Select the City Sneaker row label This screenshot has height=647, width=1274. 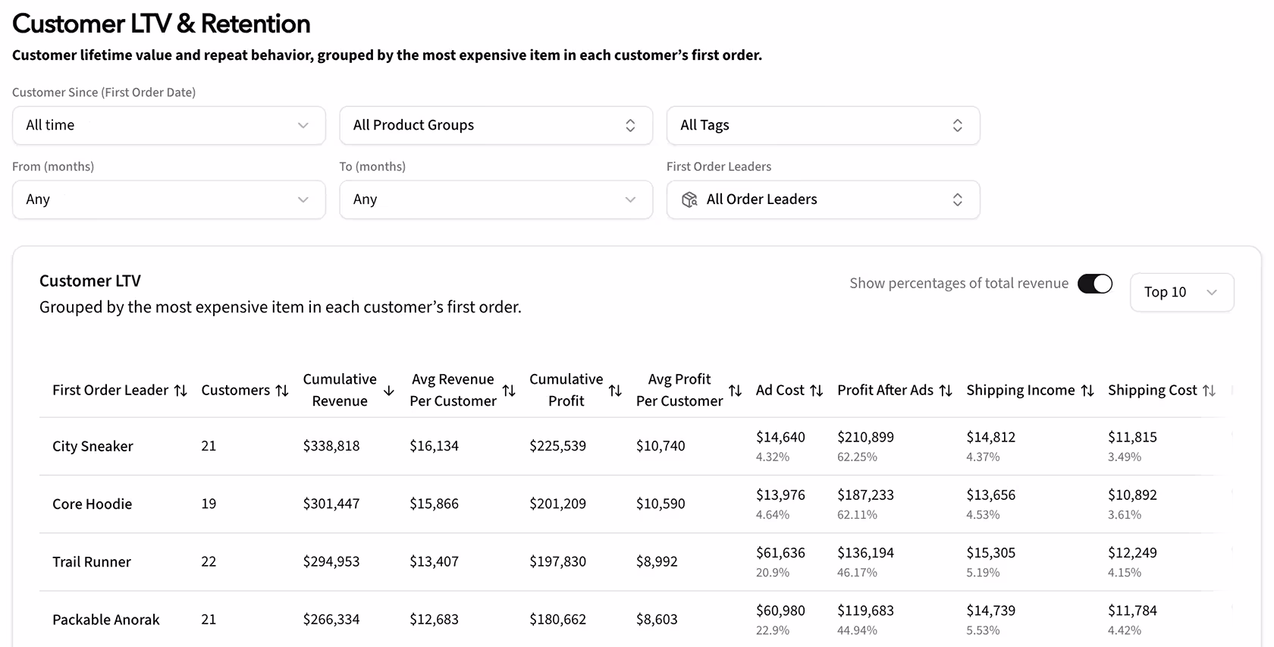click(93, 446)
